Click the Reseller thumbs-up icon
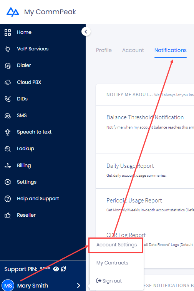 pyautogui.click(x=8, y=215)
